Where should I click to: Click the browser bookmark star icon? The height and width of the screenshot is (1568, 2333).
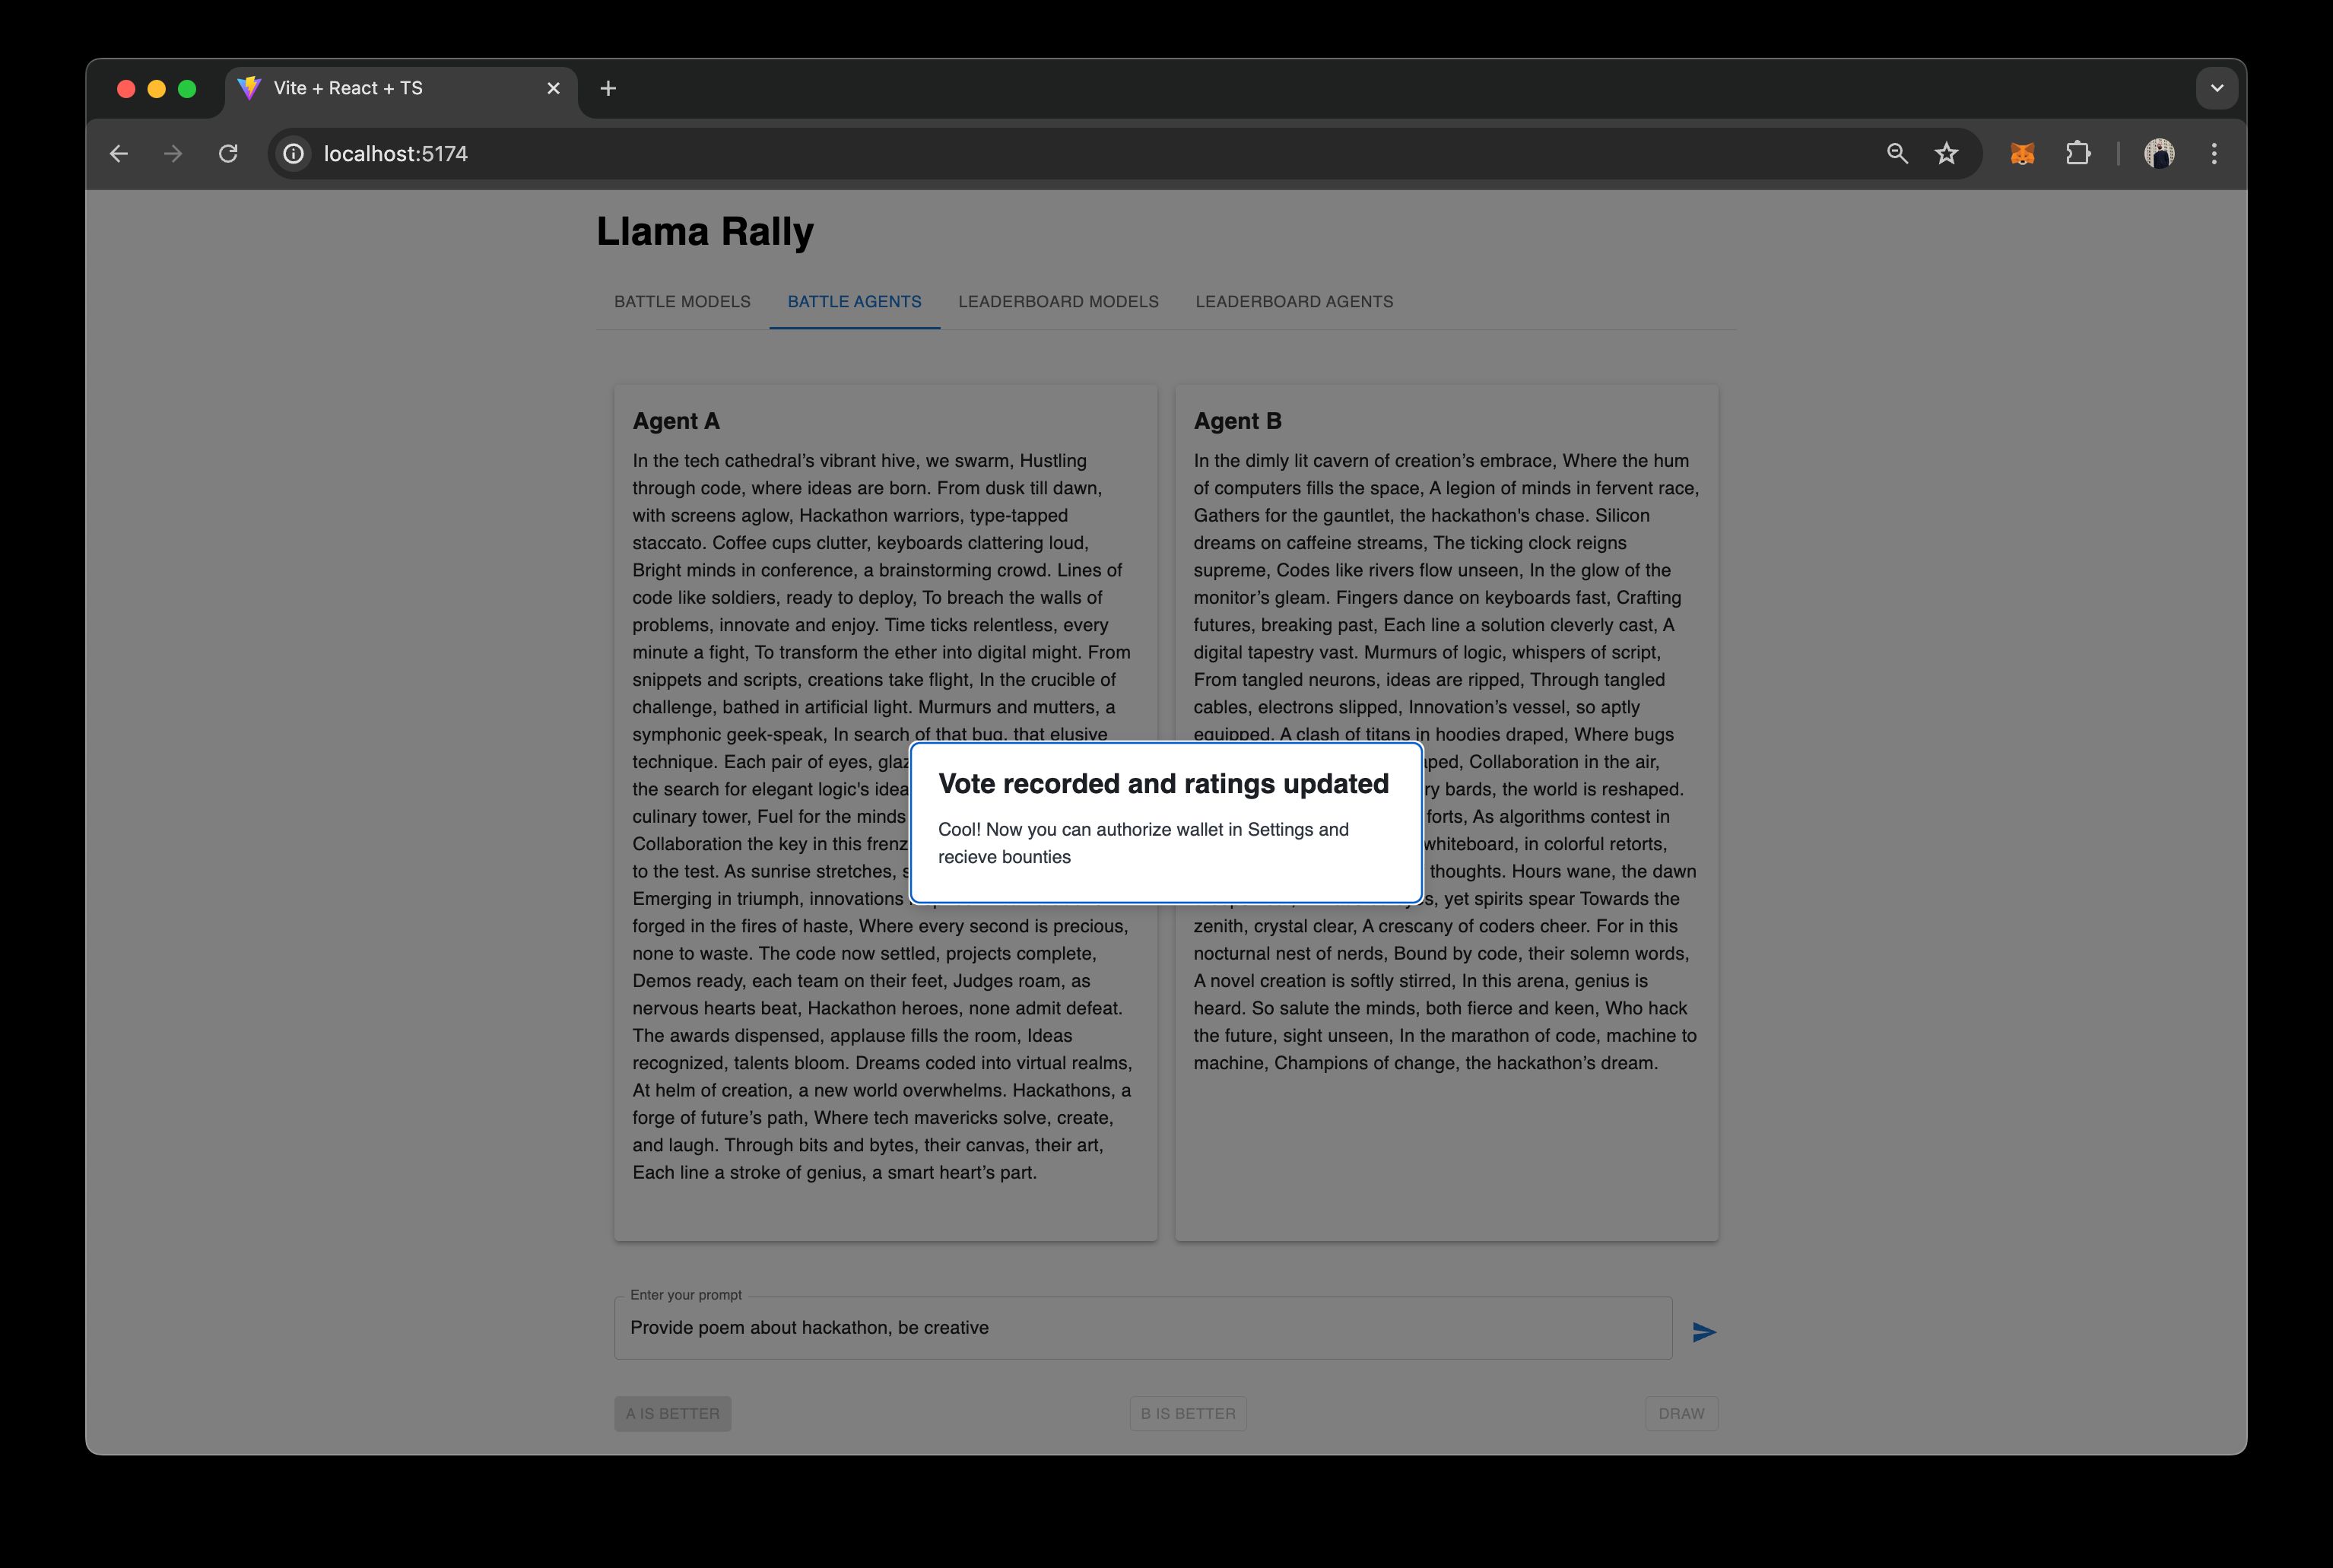1948,154
